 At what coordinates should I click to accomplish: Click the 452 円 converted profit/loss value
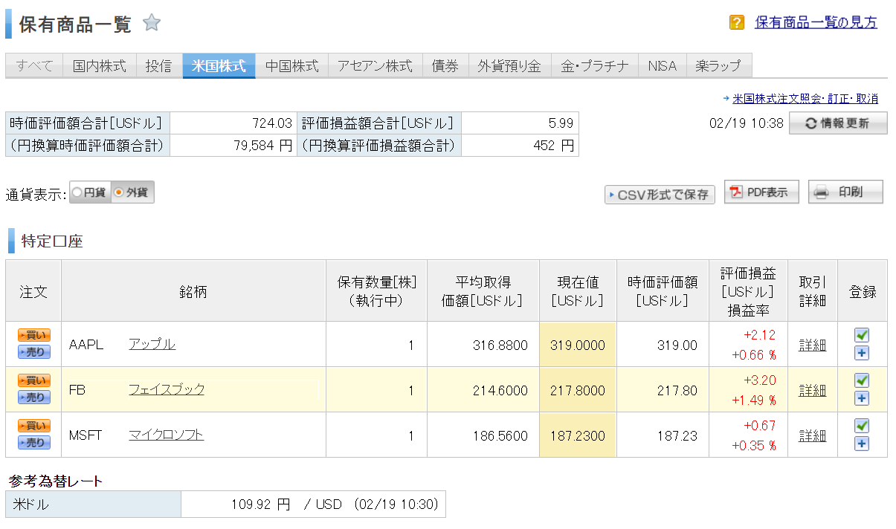[554, 146]
